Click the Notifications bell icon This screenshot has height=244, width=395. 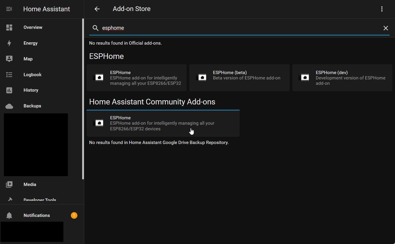9,215
